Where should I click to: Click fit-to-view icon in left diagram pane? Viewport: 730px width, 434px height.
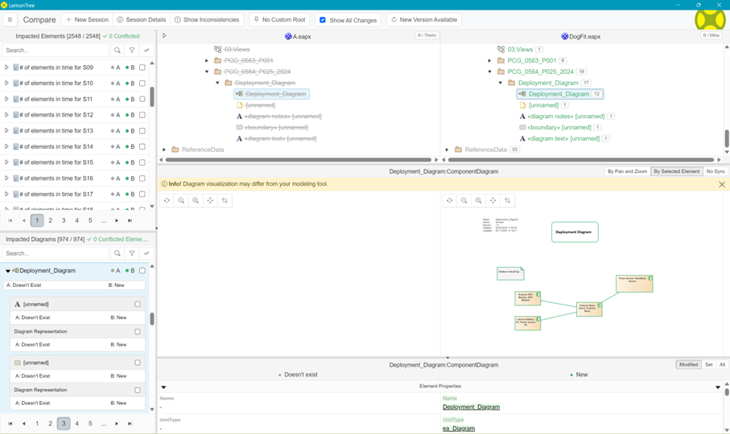pos(210,200)
